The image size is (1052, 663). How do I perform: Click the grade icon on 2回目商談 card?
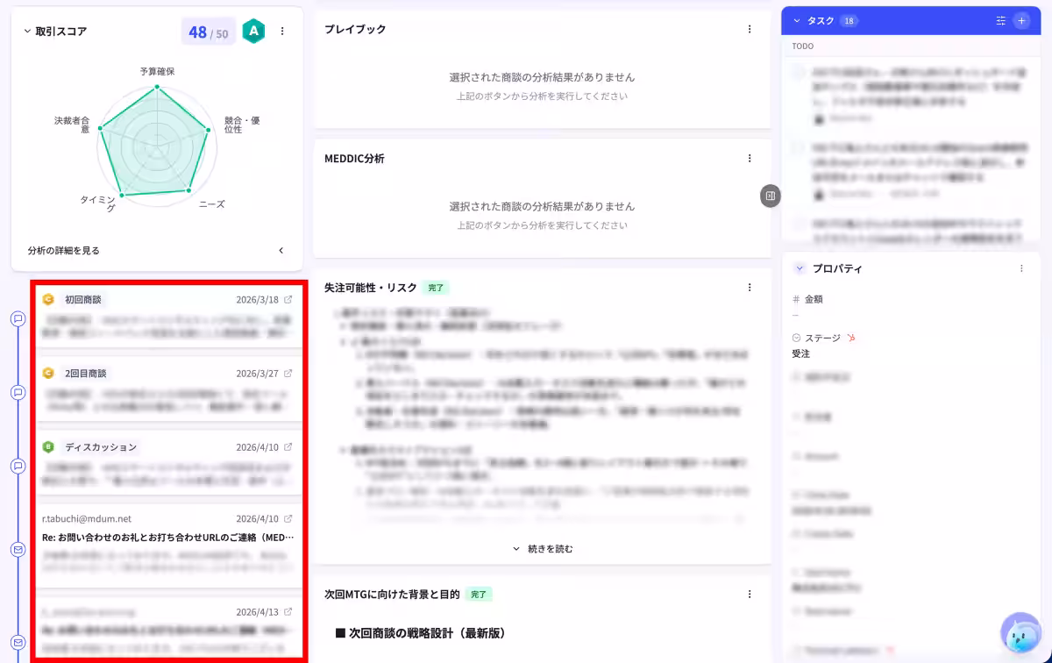48,373
